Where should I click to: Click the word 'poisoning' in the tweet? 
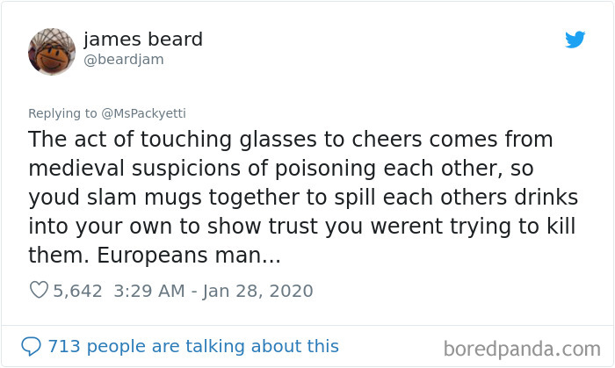[325, 169]
